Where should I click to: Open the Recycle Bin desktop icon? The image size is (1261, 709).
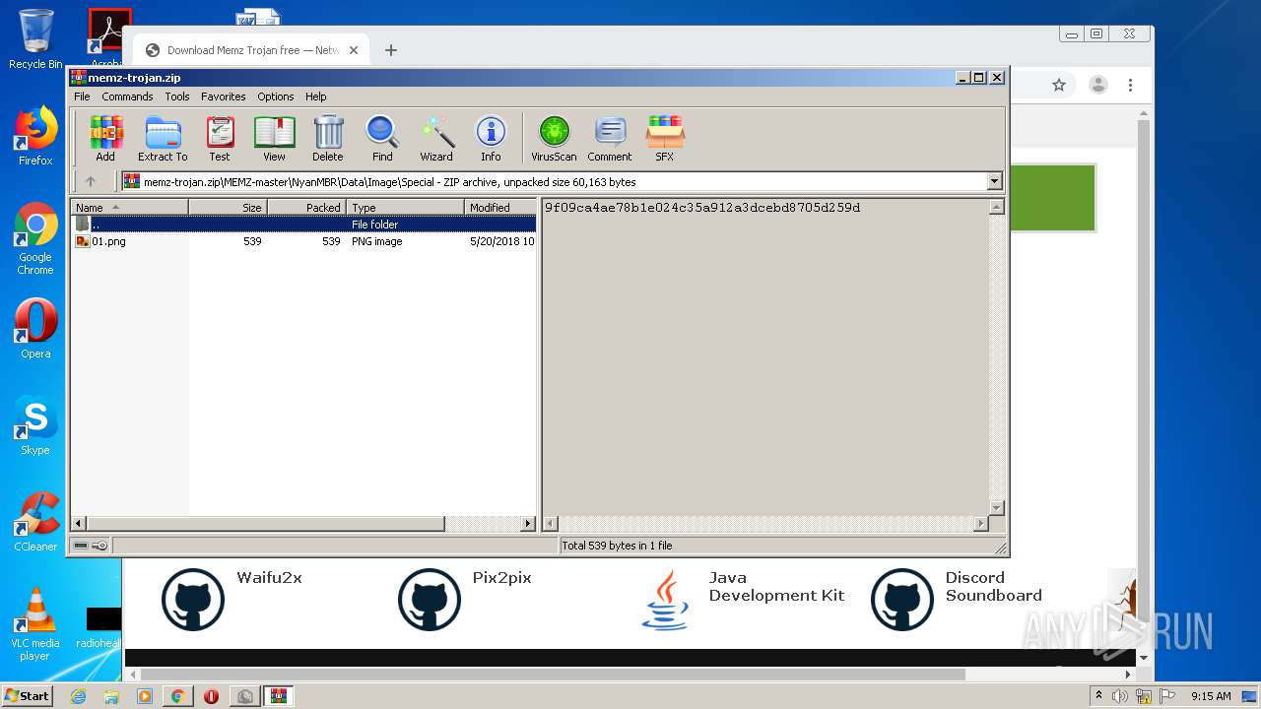point(35,39)
